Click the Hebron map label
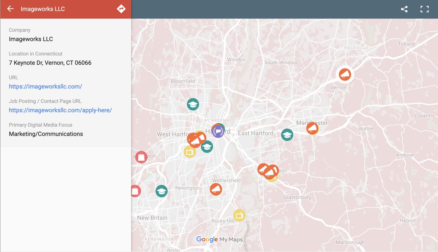This screenshot has height=252, width=438. 408,220
